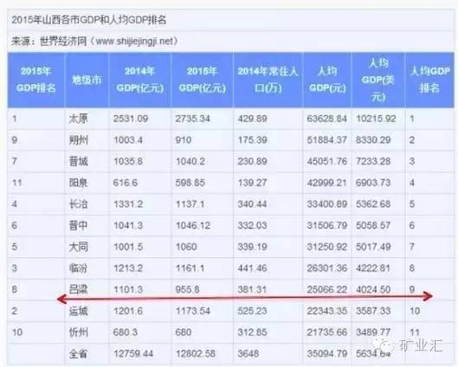This screenshot has height=367, width=458.
Task: Click the population value '525.23'
Action: (252, 311)
